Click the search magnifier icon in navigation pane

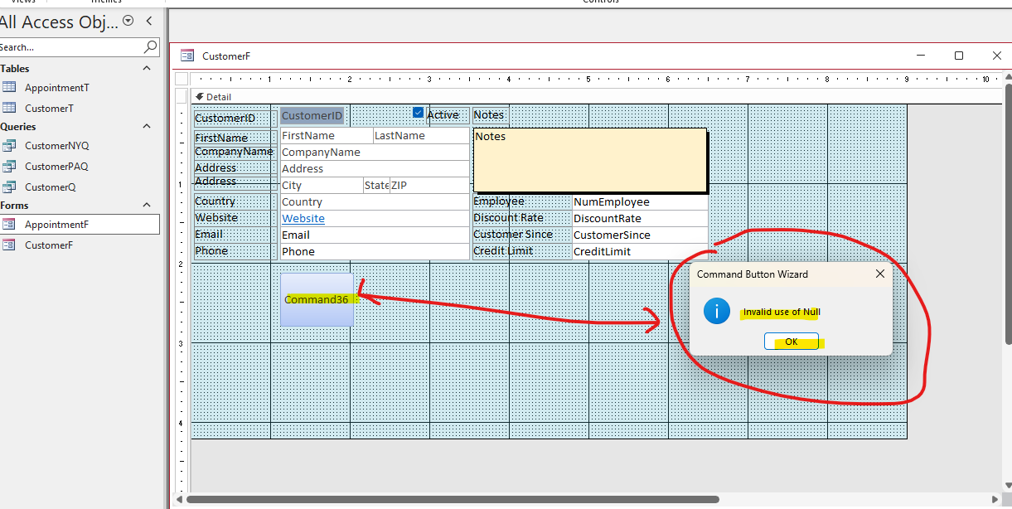coord(150,47)
